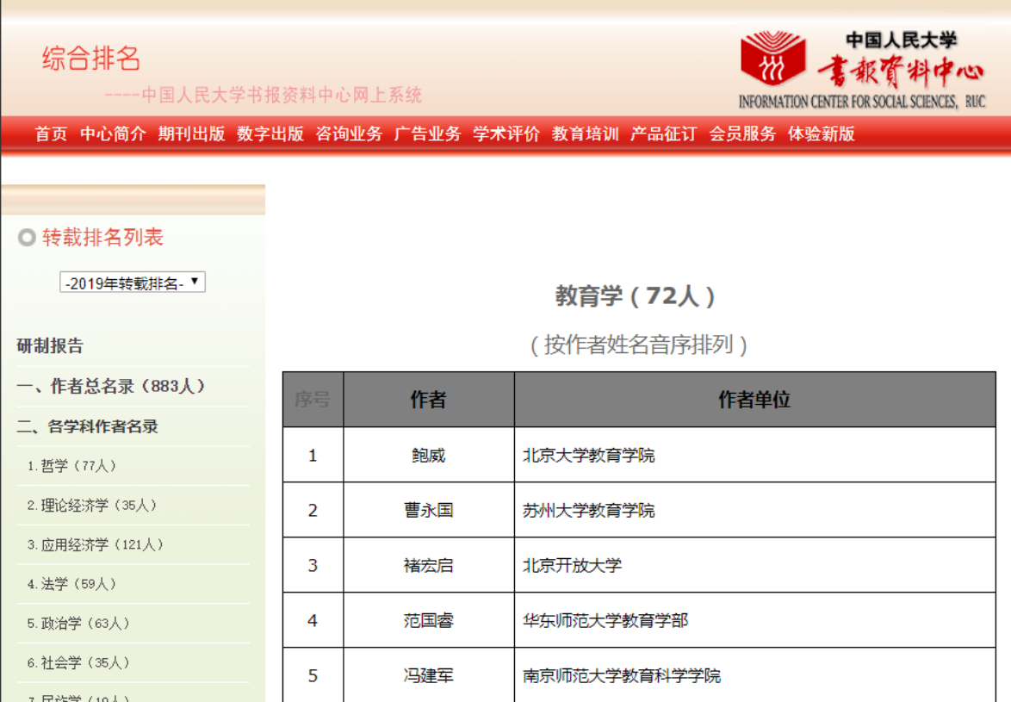Open 应用经济学（121人） author list
Screen dimensions: 1011x702
[96, 545]
